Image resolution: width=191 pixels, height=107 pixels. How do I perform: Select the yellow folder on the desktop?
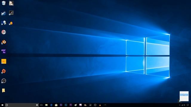[3, 90]
